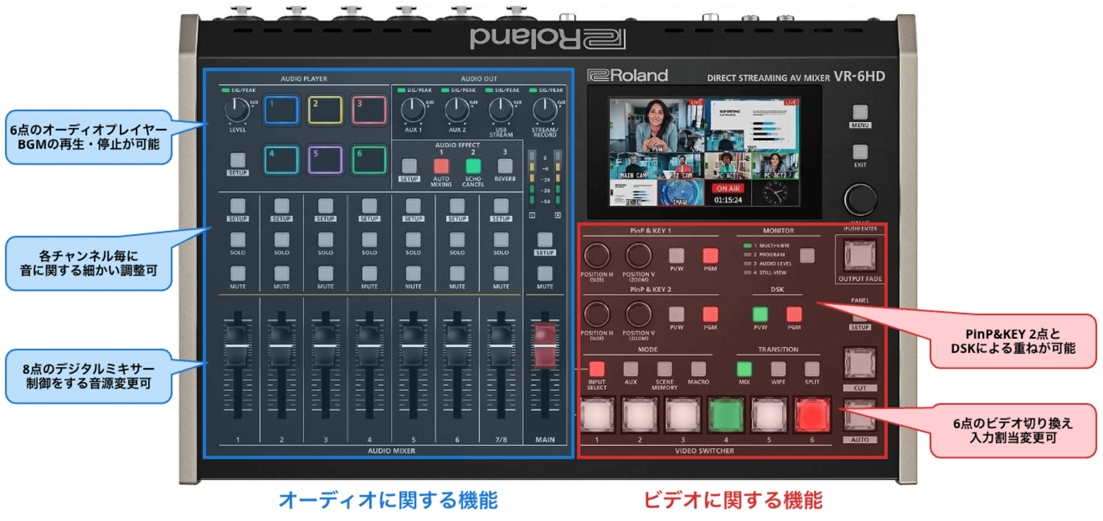Image resolution: width=1103 pixels, height=521 pixels.
Task: Click the USB STREAM output knob
Action: tap(501, 110)
